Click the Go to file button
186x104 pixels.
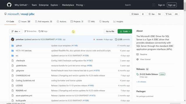[x=110, y=31]
